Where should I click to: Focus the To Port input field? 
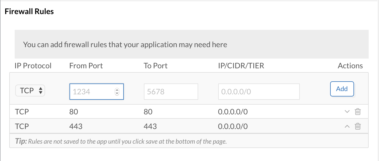click(171, 92)
